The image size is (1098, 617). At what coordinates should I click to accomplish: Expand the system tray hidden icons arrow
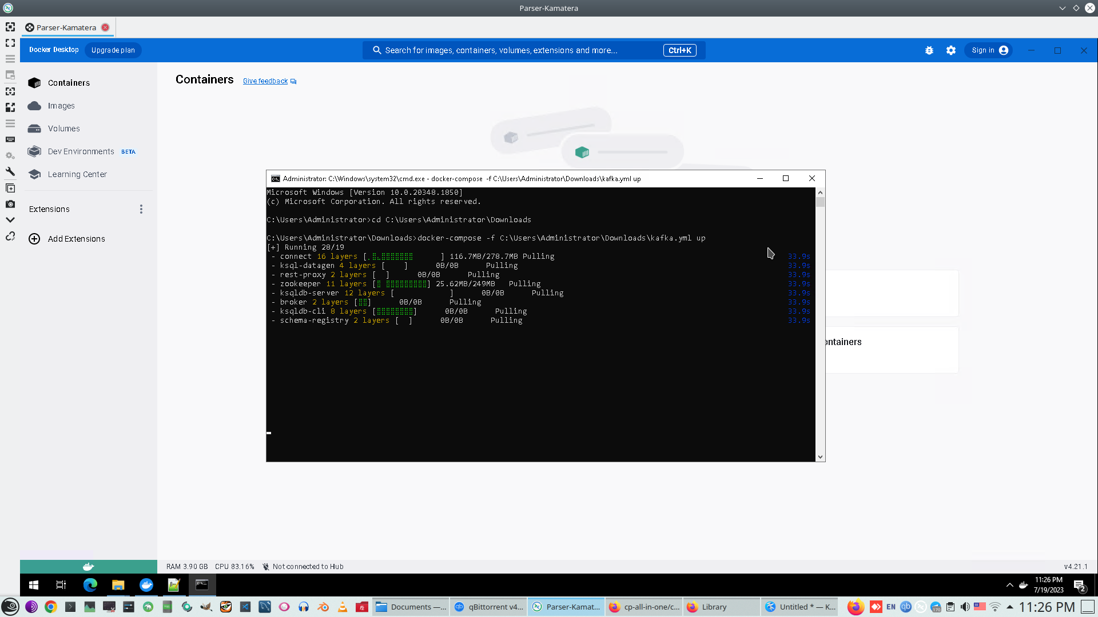pyautogui.click(x=1009, y=585)
